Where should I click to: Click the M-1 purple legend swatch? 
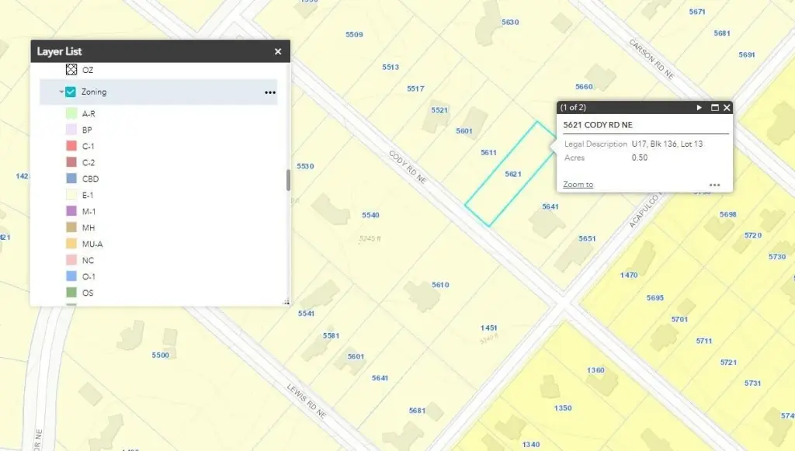tap(71, 212)
